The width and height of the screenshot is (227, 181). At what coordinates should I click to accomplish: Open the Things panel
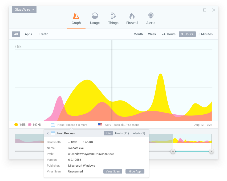point(113,18)
